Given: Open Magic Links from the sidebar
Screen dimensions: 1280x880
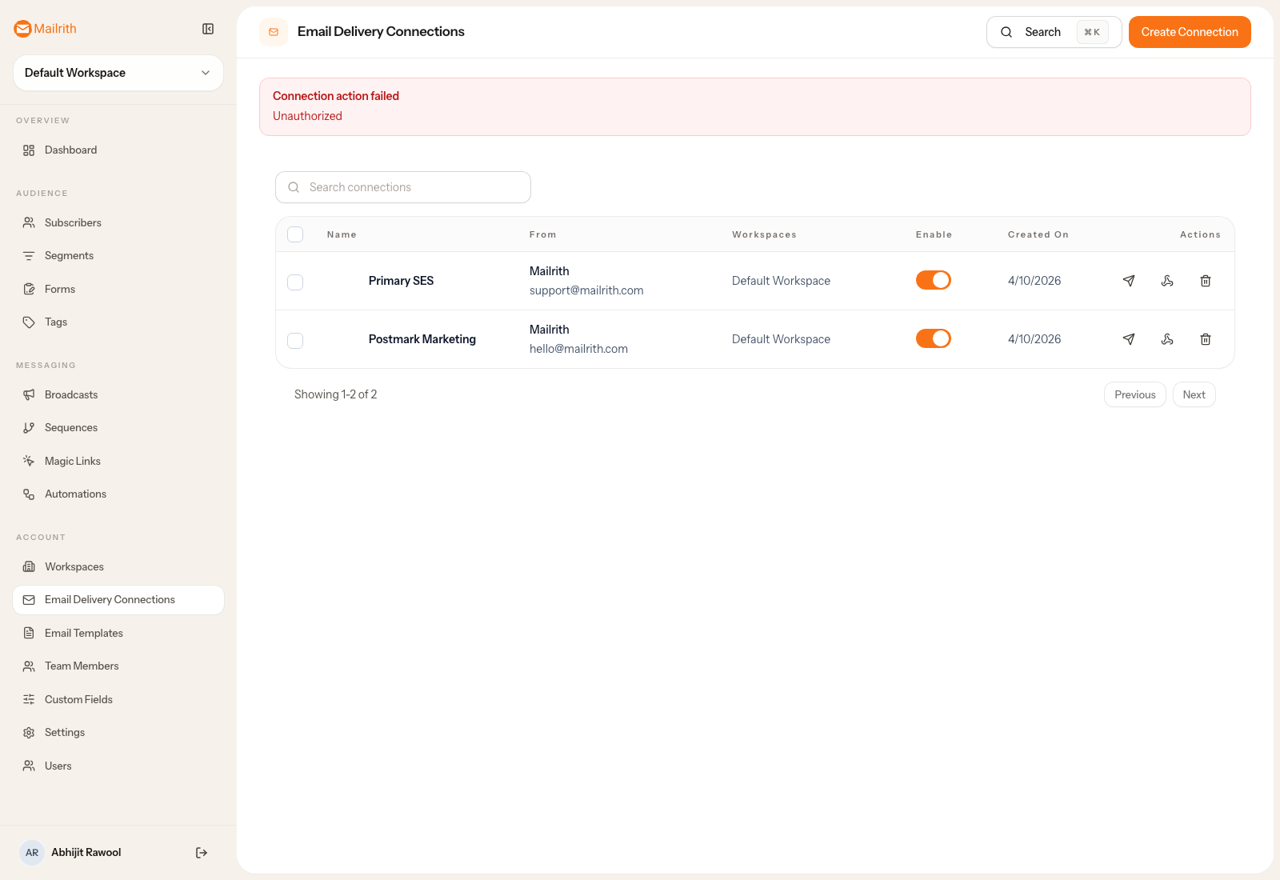Looking at the screenshot, I should 72,461.
